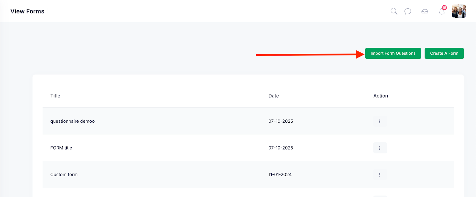Open action menu for Custom form row
Image resolution: width=476 pixels, height=197 pixels.
(380, 175)
